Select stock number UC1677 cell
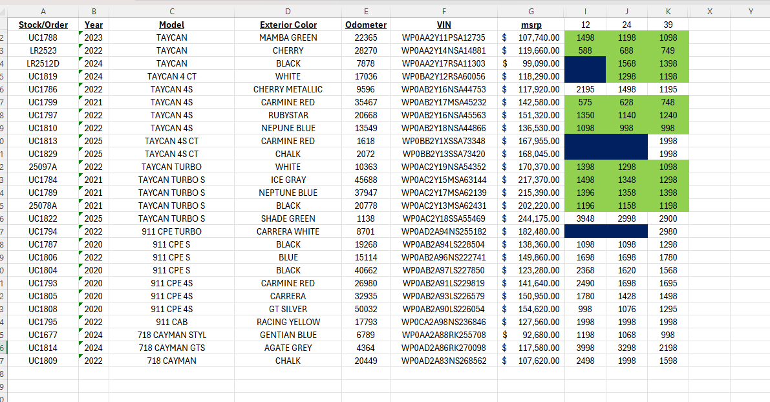The height and width of the screenshot is (402, 770). [x=43, y=335]
